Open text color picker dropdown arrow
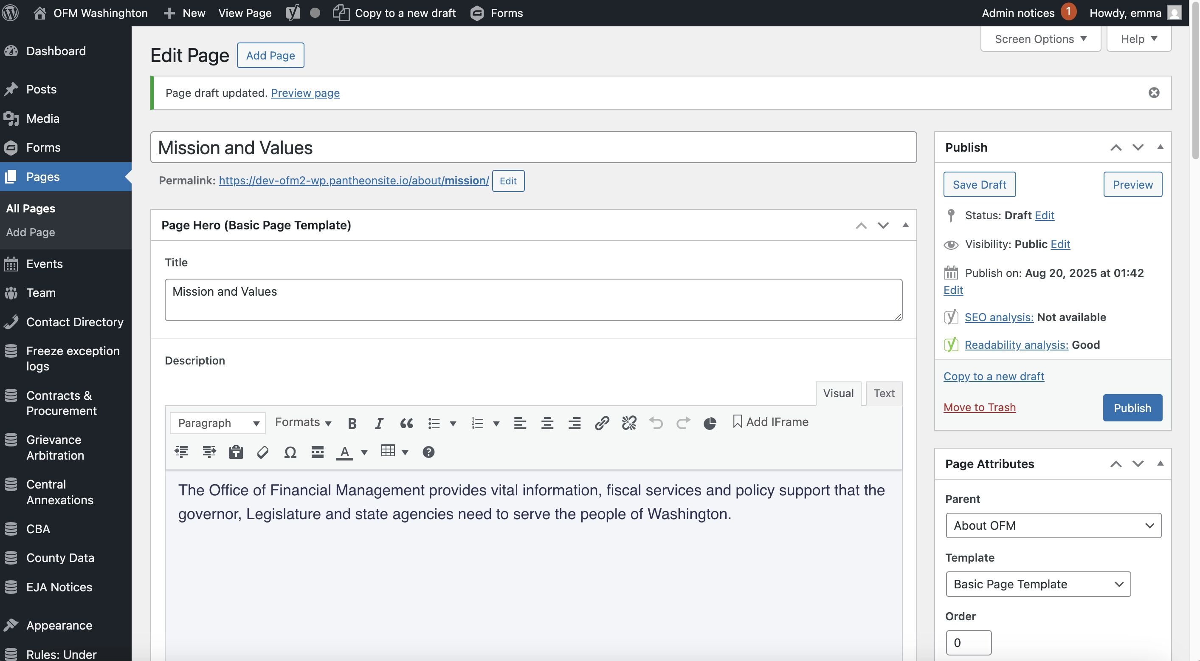This screenshot has width=1200, height=661. coord(364,452)
